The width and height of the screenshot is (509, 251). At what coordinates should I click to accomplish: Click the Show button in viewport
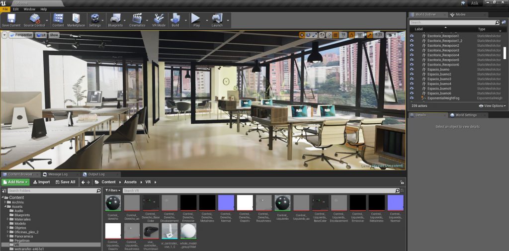54,35
